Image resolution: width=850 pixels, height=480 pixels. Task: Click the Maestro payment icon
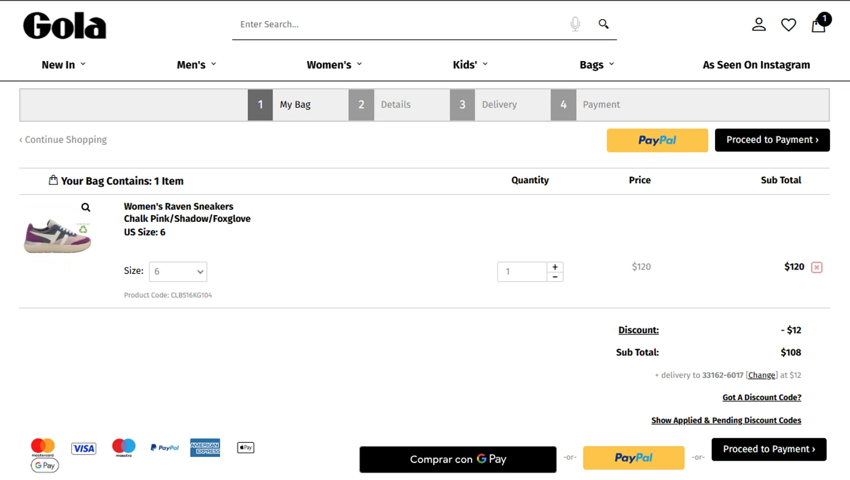pyautogui.click(x=124, y=448)
